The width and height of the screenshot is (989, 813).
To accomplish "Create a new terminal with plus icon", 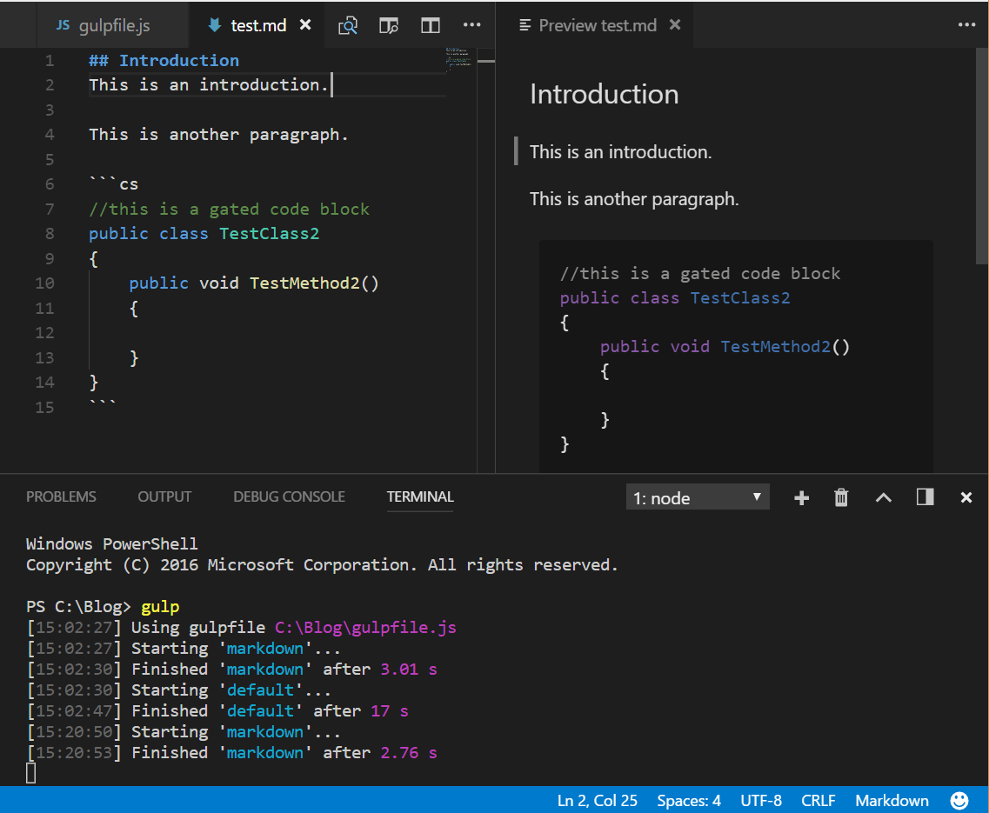I will (x=802, y=498).
